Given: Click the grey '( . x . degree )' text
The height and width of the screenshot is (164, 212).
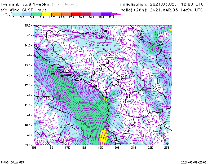Looking at the screenshot, I should (x=65, y=4).
